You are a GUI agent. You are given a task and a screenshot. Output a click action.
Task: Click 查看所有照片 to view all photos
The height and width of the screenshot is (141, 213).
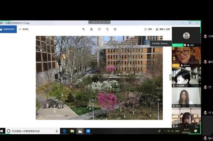click(8, 29)
